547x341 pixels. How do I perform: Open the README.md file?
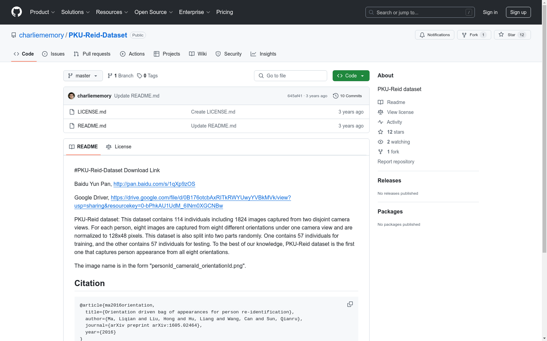pyautogui.click(x=92, y=126)
